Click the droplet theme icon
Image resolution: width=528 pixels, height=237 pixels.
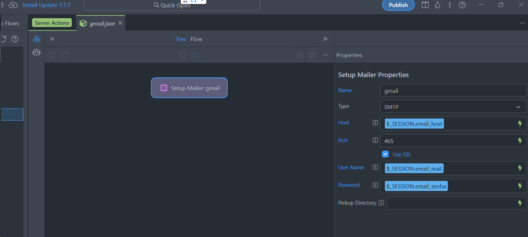point(437,5)
